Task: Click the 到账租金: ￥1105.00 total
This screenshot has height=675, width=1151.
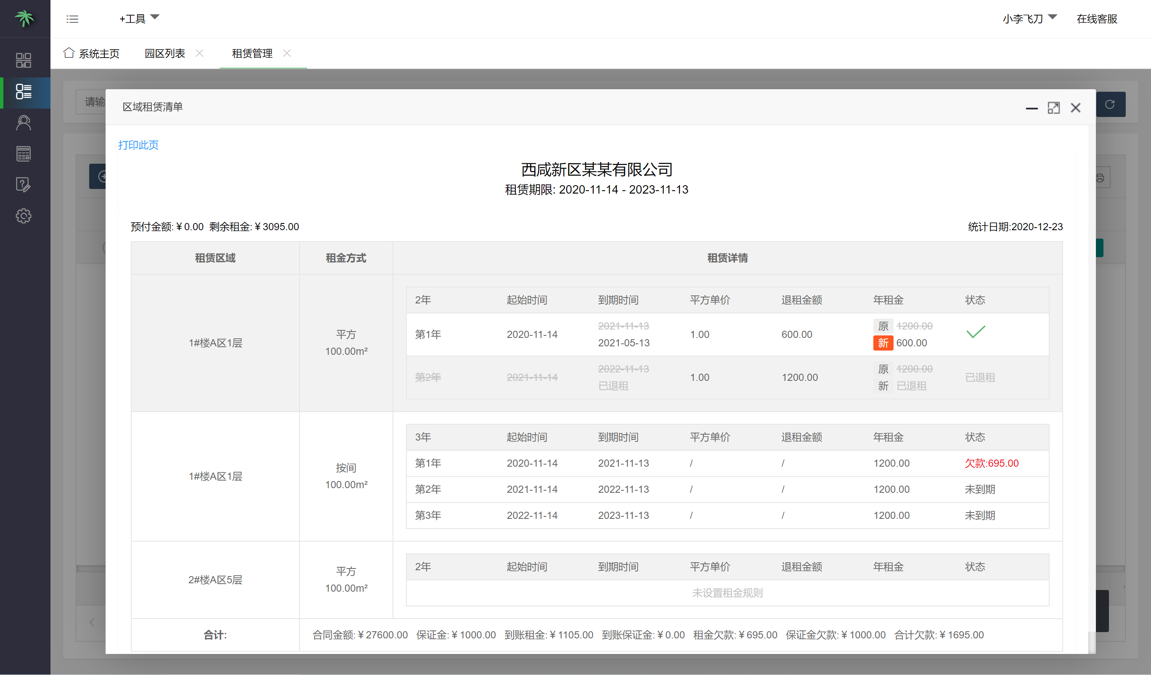Action: (549, 635)
